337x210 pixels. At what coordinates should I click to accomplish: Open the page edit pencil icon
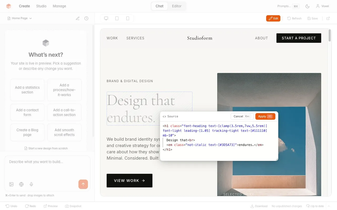coord(78,18)
